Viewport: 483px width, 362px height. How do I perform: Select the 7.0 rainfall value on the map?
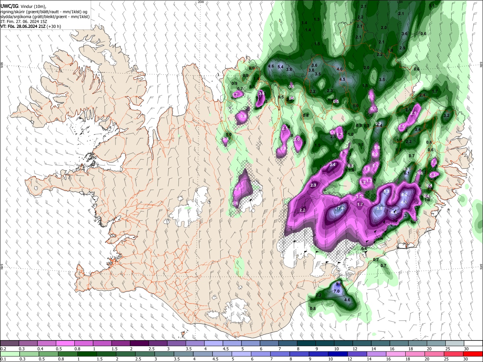(x=337, y=291)
